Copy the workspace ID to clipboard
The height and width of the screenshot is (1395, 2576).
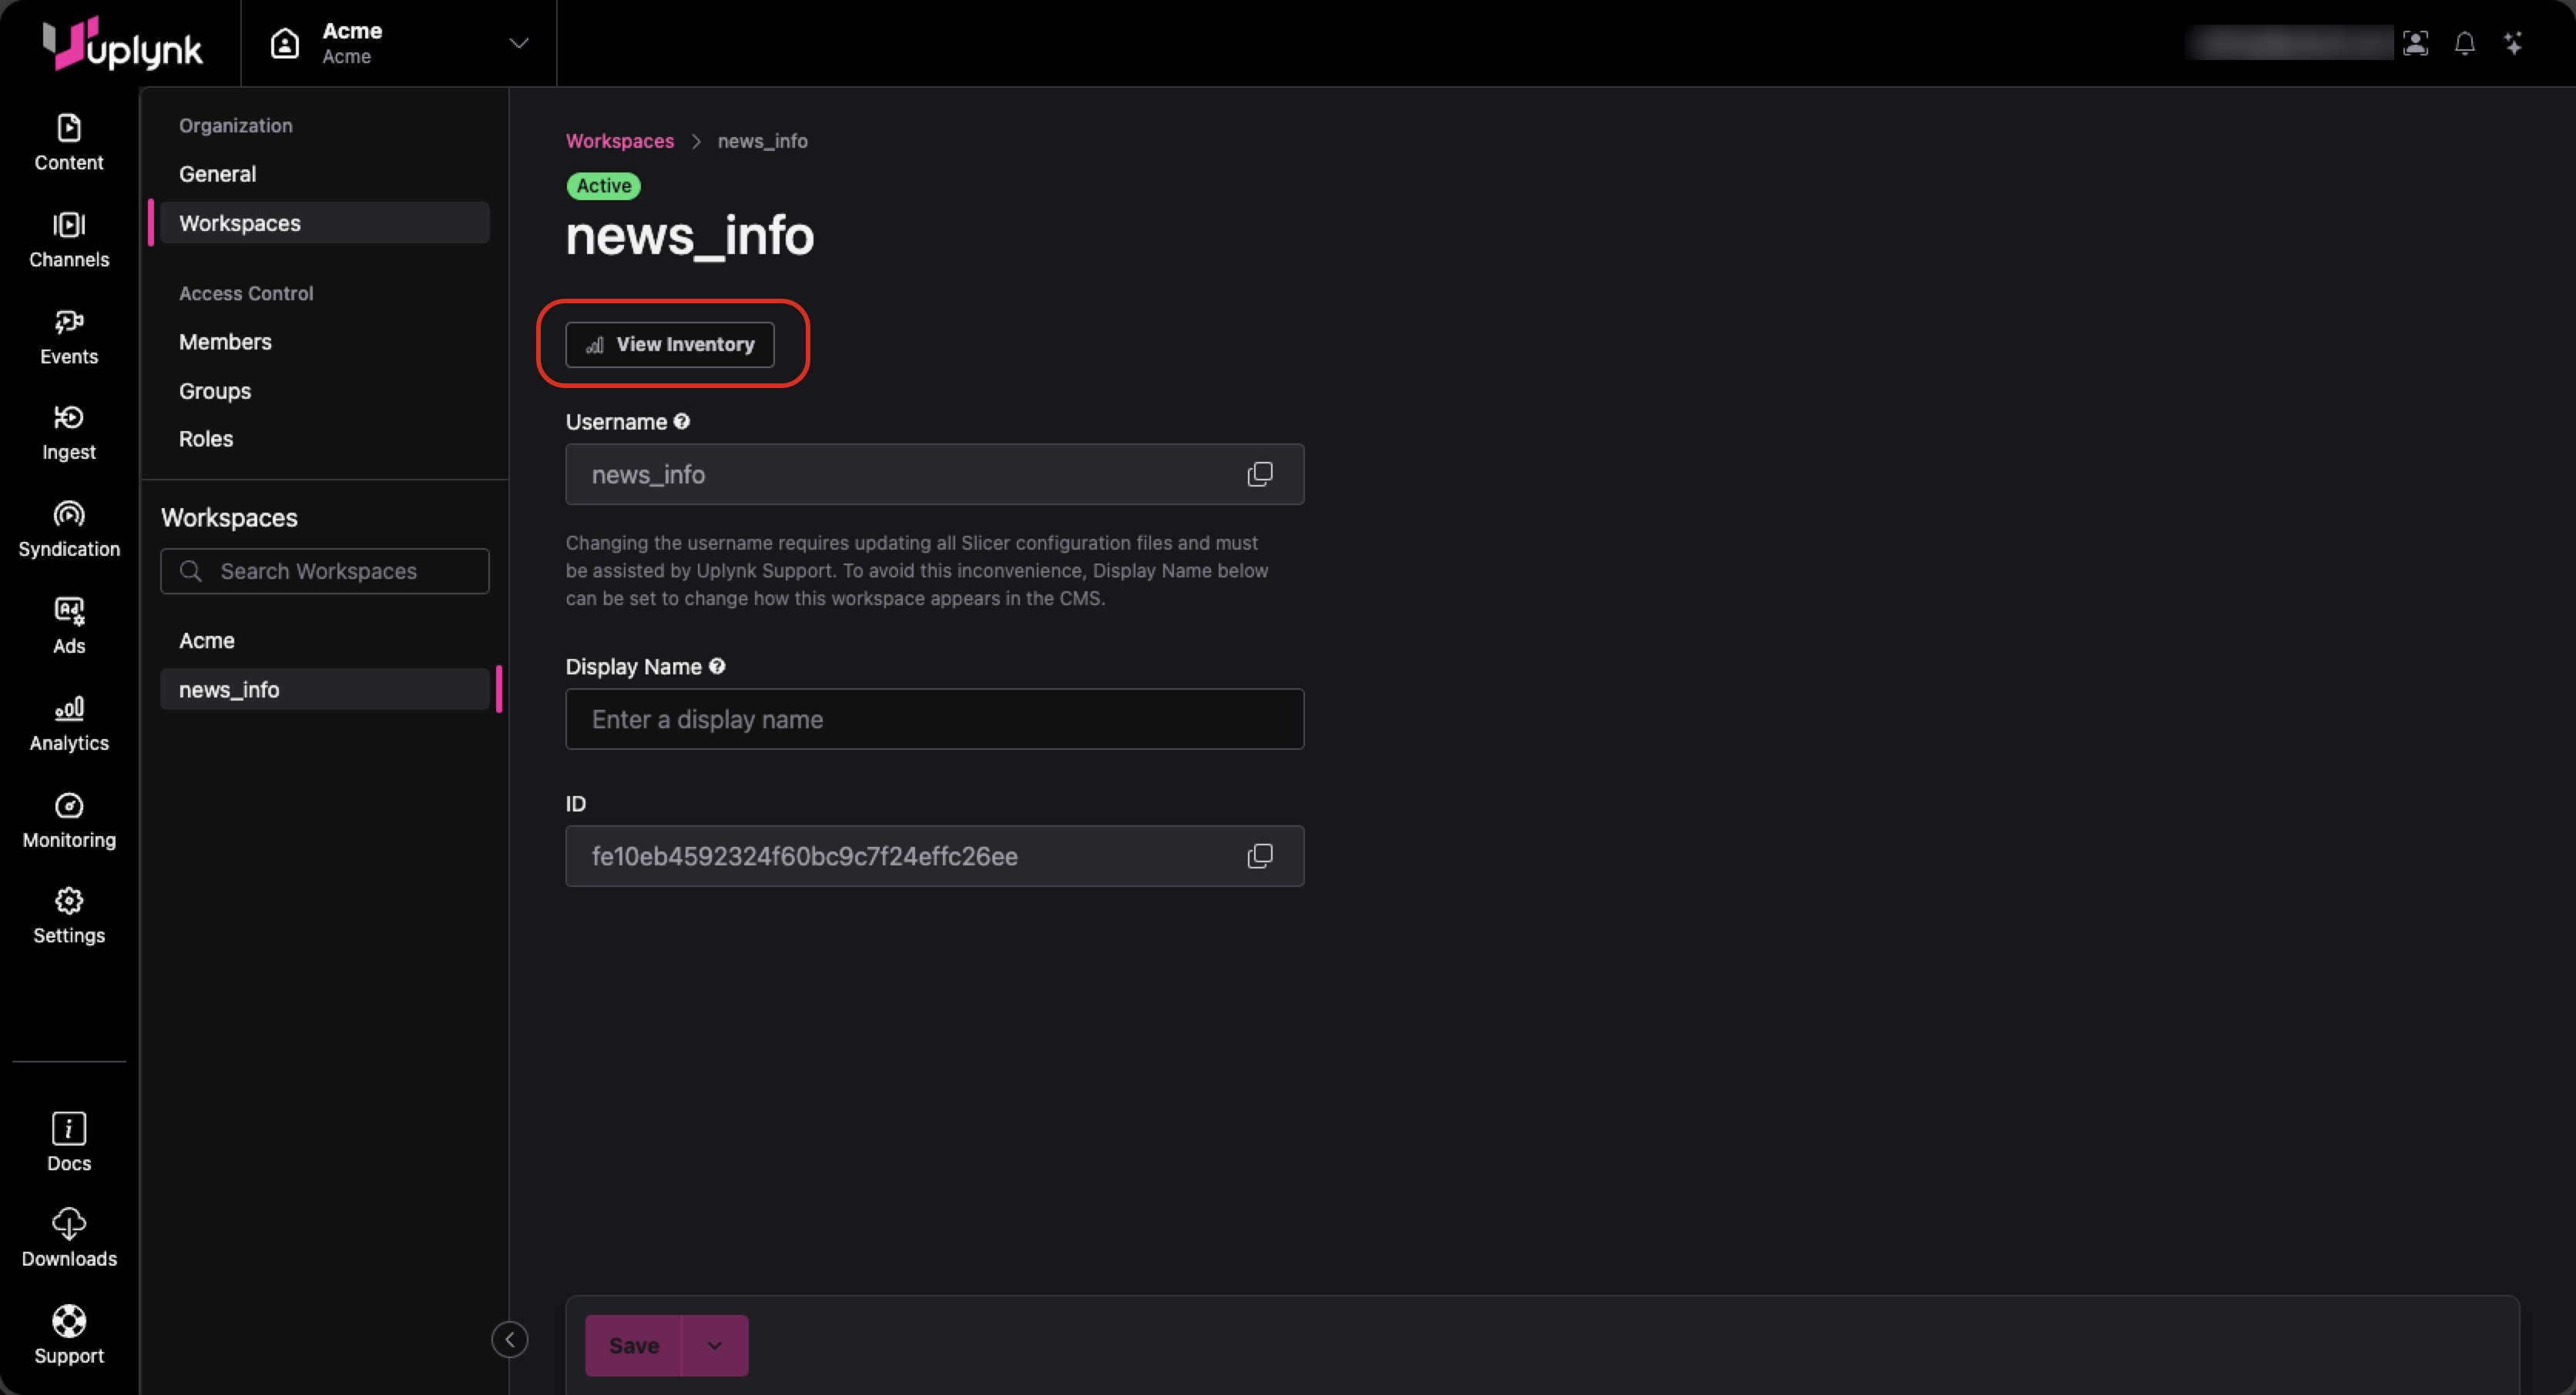1260,855
